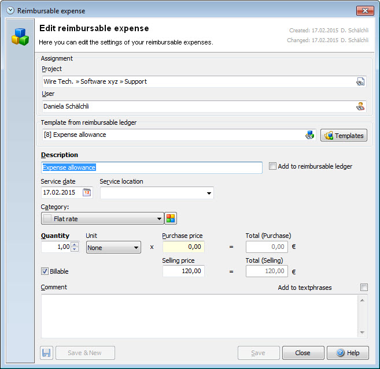Click the window title dropdown icon
Viewport: 380px width, 369px height.
tap(10, 10)
